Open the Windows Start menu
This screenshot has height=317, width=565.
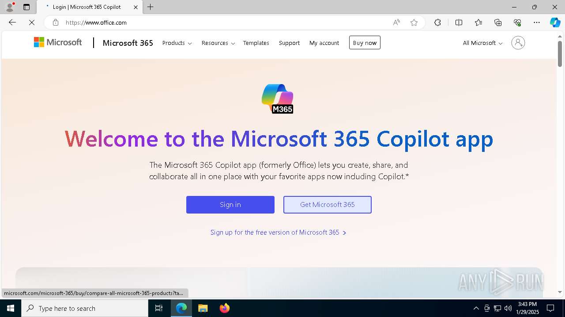tap(11, 308)
